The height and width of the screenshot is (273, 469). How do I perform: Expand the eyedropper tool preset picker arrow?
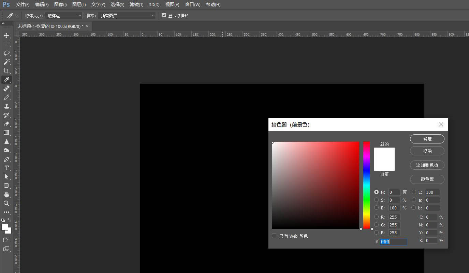click(x=17, y=16)
